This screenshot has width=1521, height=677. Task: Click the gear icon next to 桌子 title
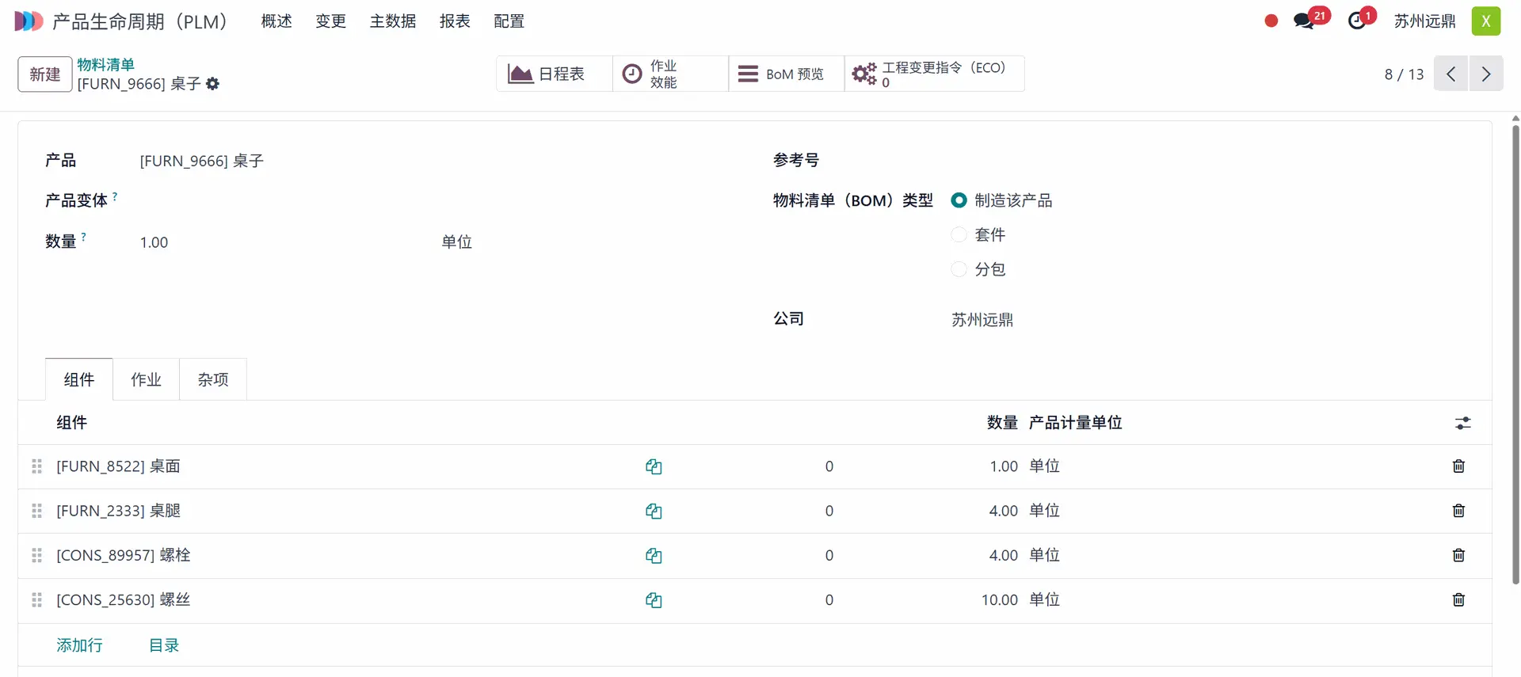point(212,84)
